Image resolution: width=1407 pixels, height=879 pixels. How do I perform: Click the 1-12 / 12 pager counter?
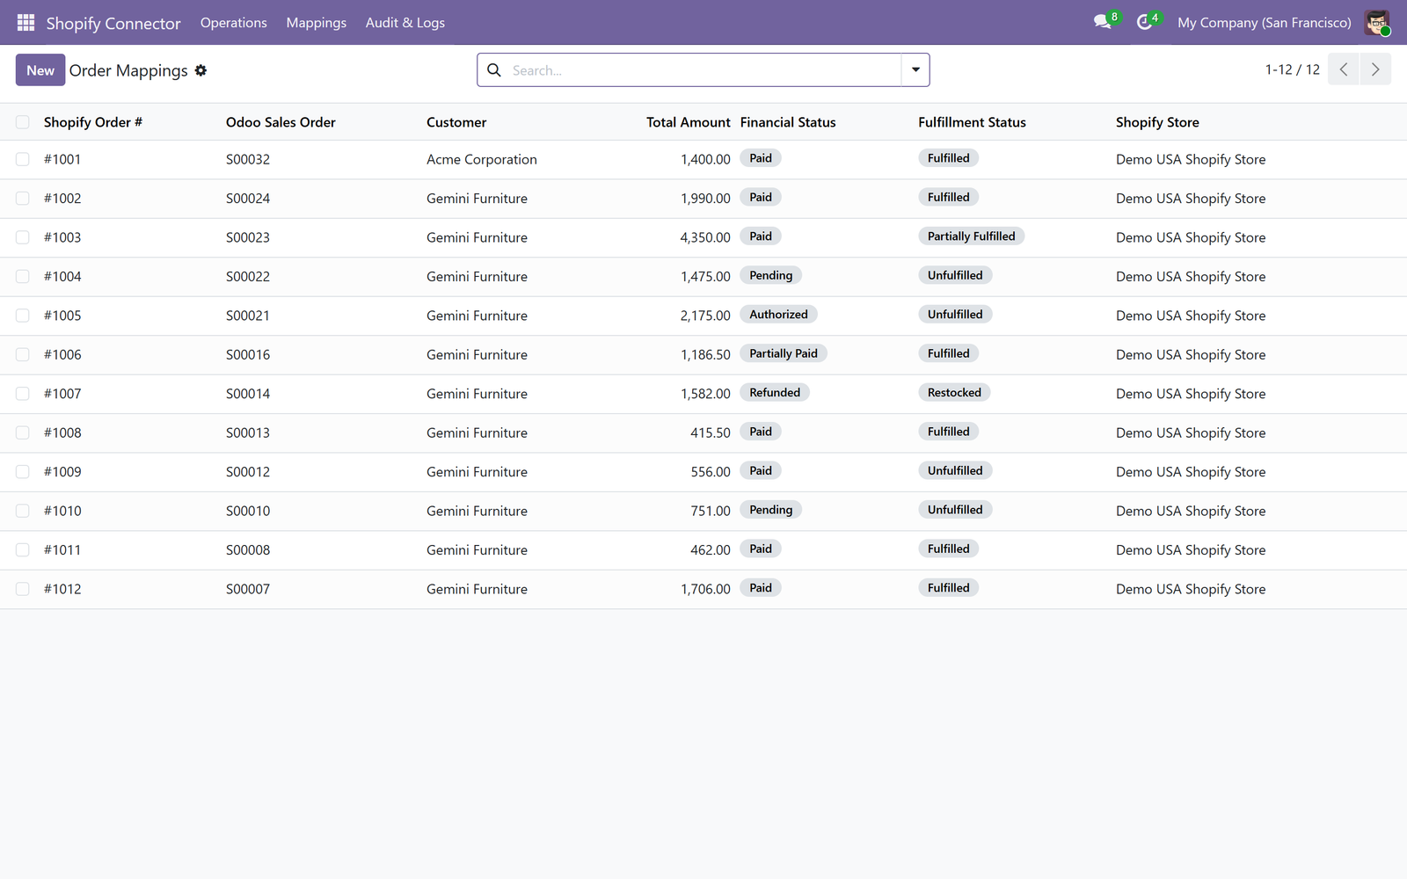pos(1292,69)
